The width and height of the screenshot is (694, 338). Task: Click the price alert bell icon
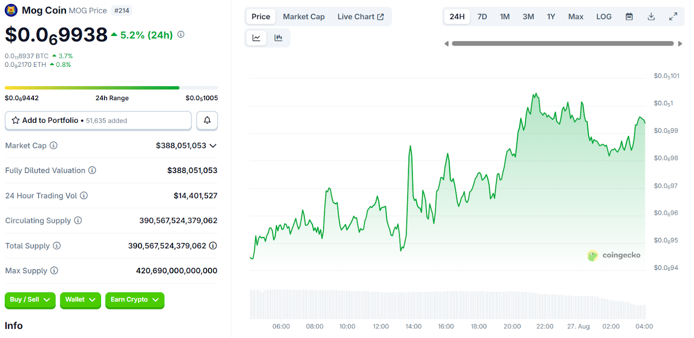tap(207, 120)
